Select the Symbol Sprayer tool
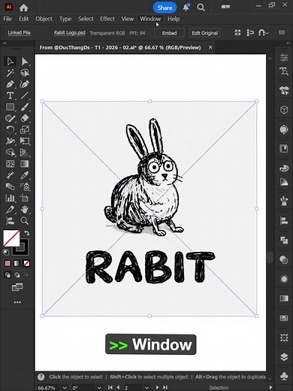This screenshot has height=391, width=293. (25, 186)
